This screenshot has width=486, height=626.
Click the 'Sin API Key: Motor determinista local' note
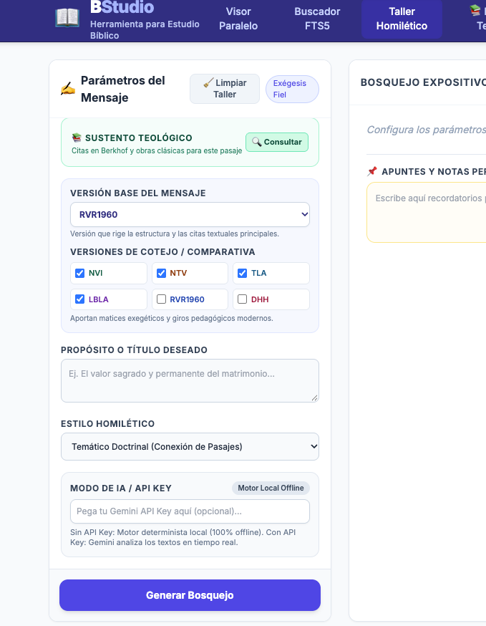[x=183, y=537]
